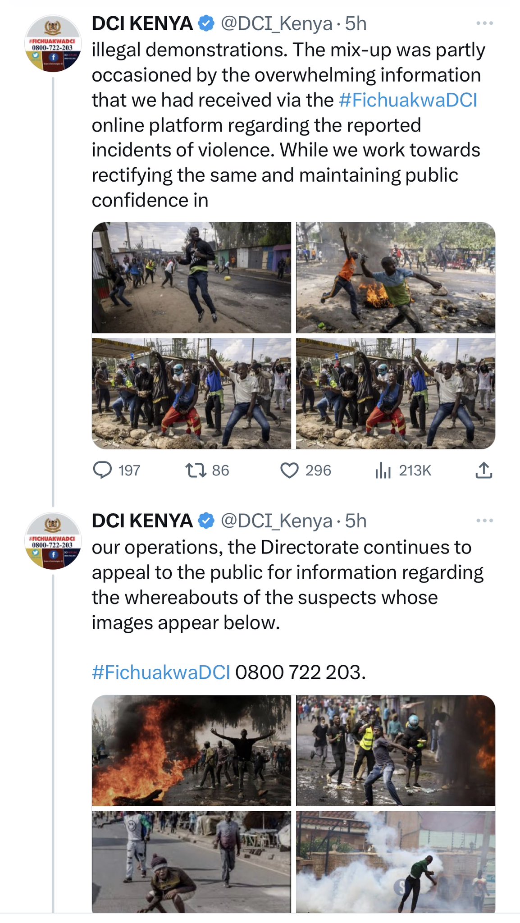Reply to the first DCI Kenya tweet
This screenshot has width=520, height=923.
click(x=102, y=470)
